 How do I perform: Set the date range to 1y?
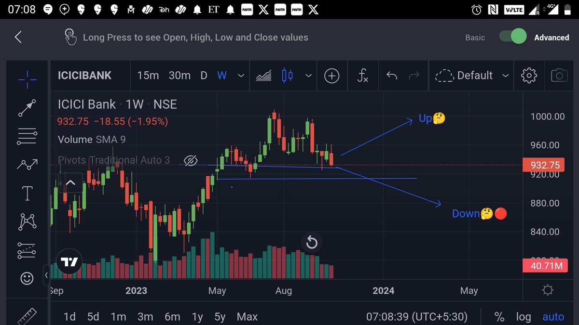click(197, 317)
